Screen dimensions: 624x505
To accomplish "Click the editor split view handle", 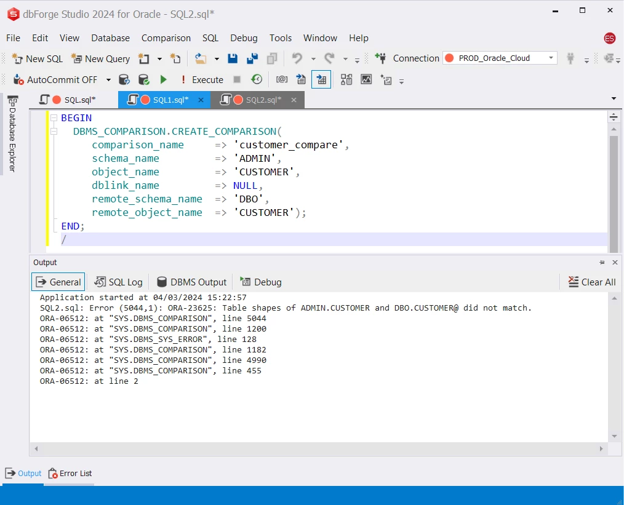I will pyautogui.click(x=614, y=117).
